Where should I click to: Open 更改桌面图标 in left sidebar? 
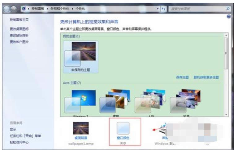click(19, 29)
